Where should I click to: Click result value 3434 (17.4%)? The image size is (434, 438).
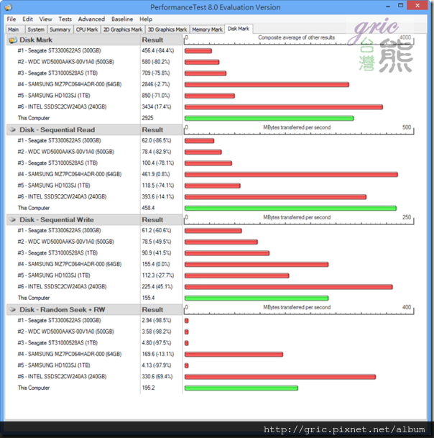157,106
